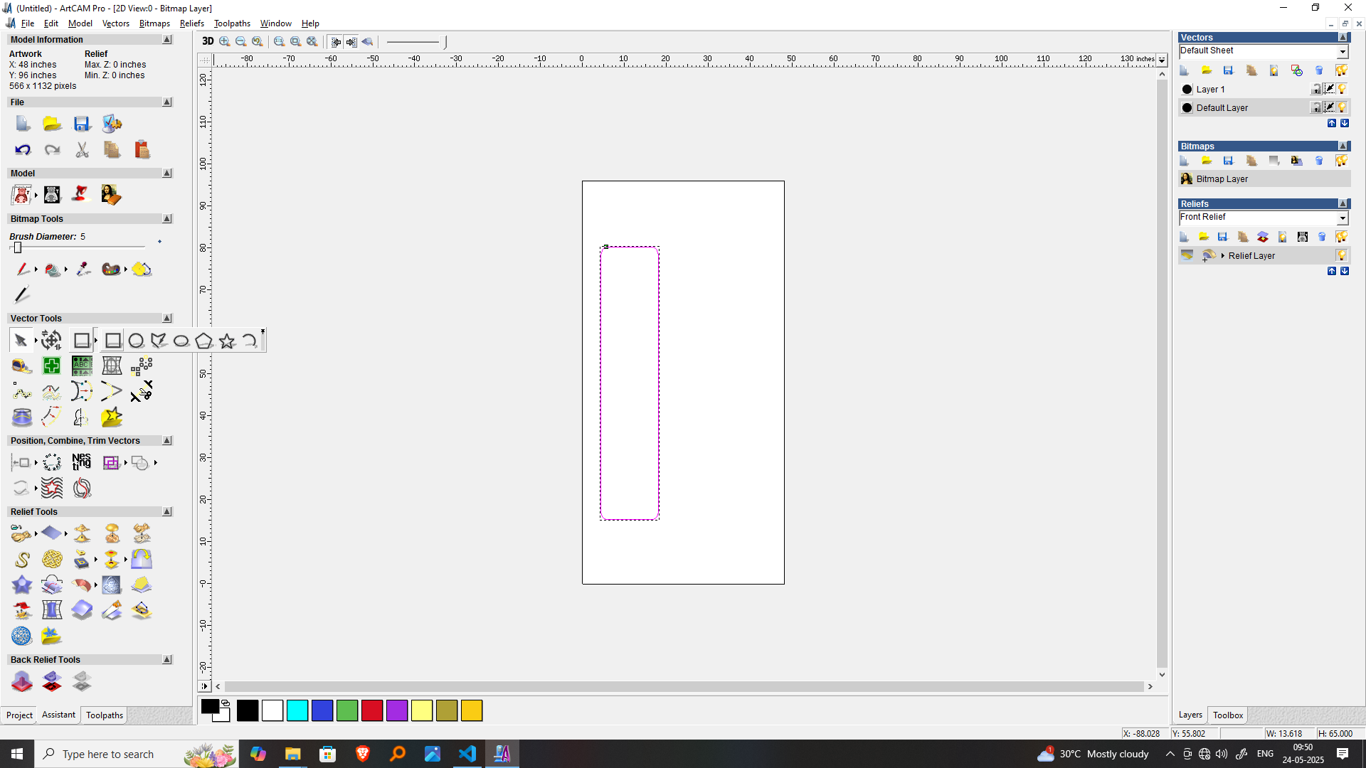Move vector layer up with arrow button
This screenshot has height=768, width=1366.
(x=1332, y=123)
